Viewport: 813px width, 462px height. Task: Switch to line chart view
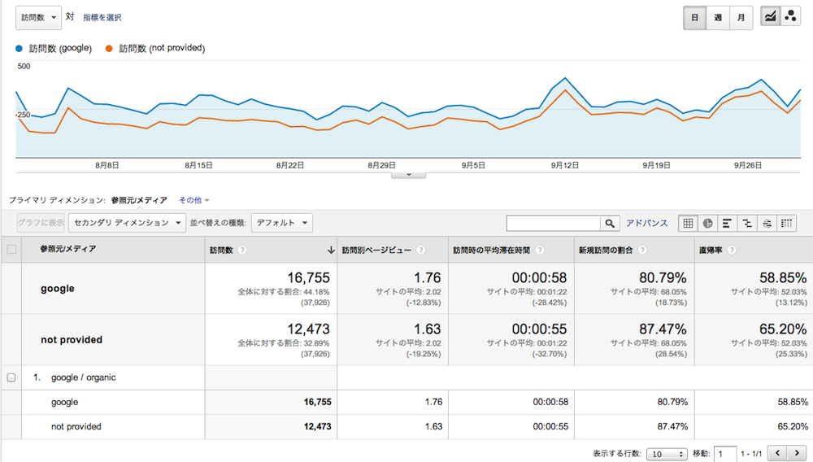(769, 17)
